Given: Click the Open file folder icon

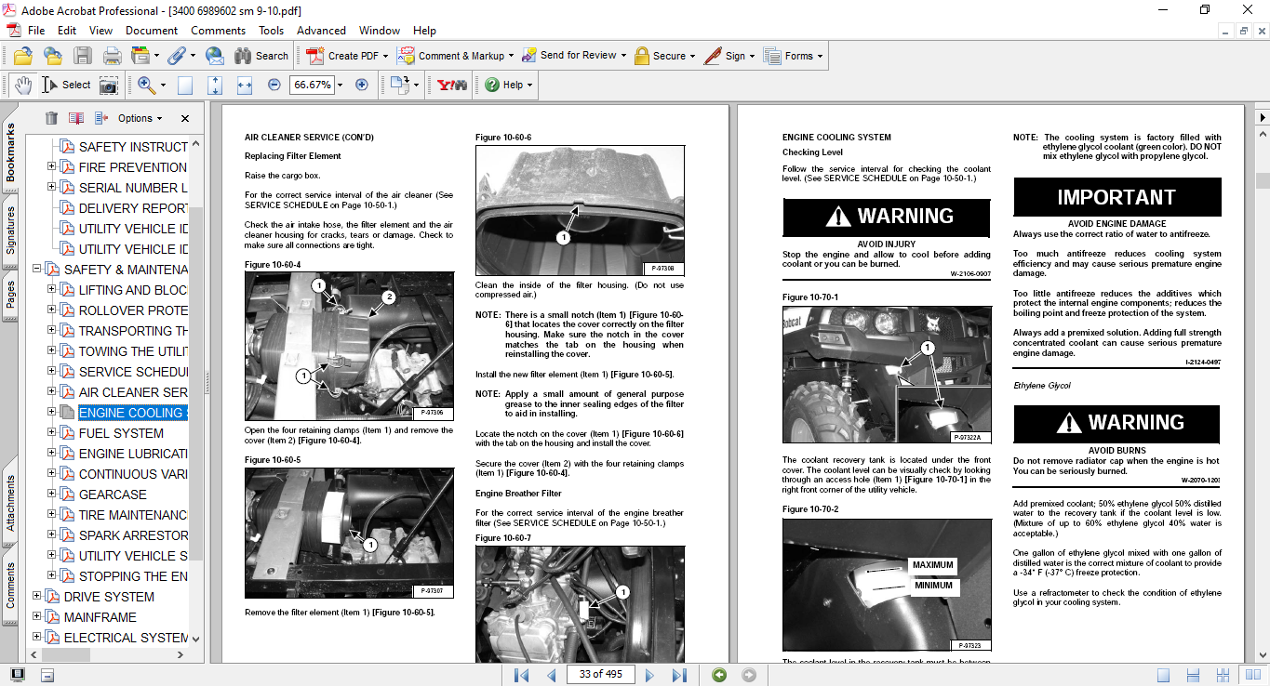Looking at the screenshot, I should click(x=22, y=56).
